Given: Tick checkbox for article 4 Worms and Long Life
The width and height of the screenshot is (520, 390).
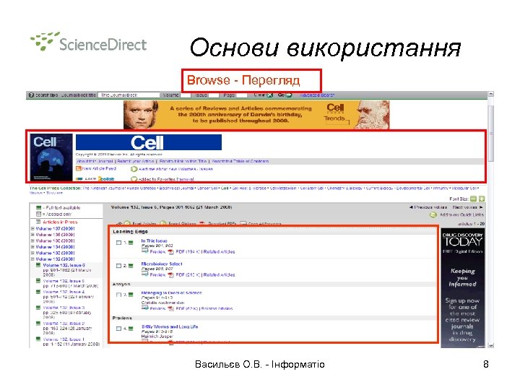Looking at the screenshot, I should click(118, 329).
